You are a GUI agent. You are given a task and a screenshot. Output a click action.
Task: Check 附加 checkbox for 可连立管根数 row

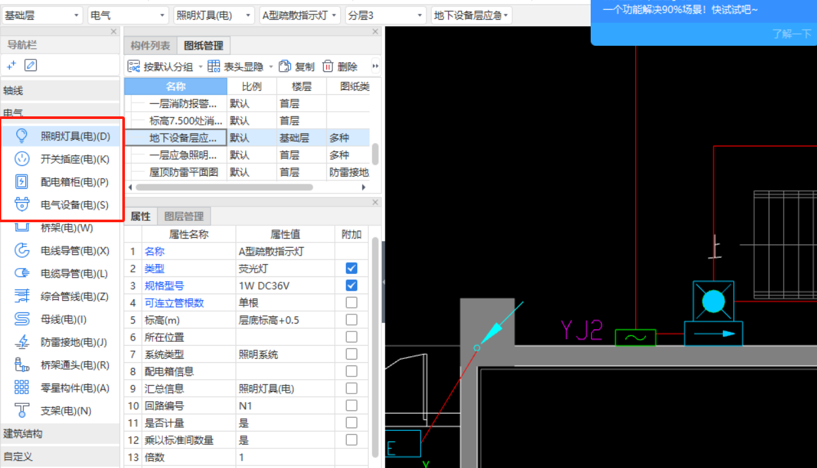point(351,303)
